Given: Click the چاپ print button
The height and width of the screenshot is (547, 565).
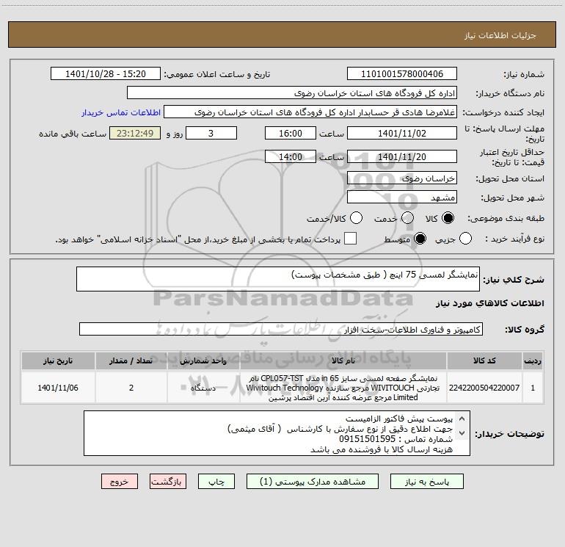Looking at the screenshot, I should (216, 482).
